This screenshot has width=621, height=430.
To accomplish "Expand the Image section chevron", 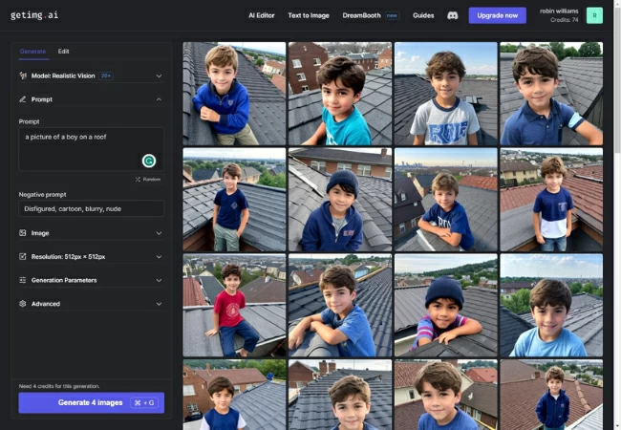I will coord(159,232).
